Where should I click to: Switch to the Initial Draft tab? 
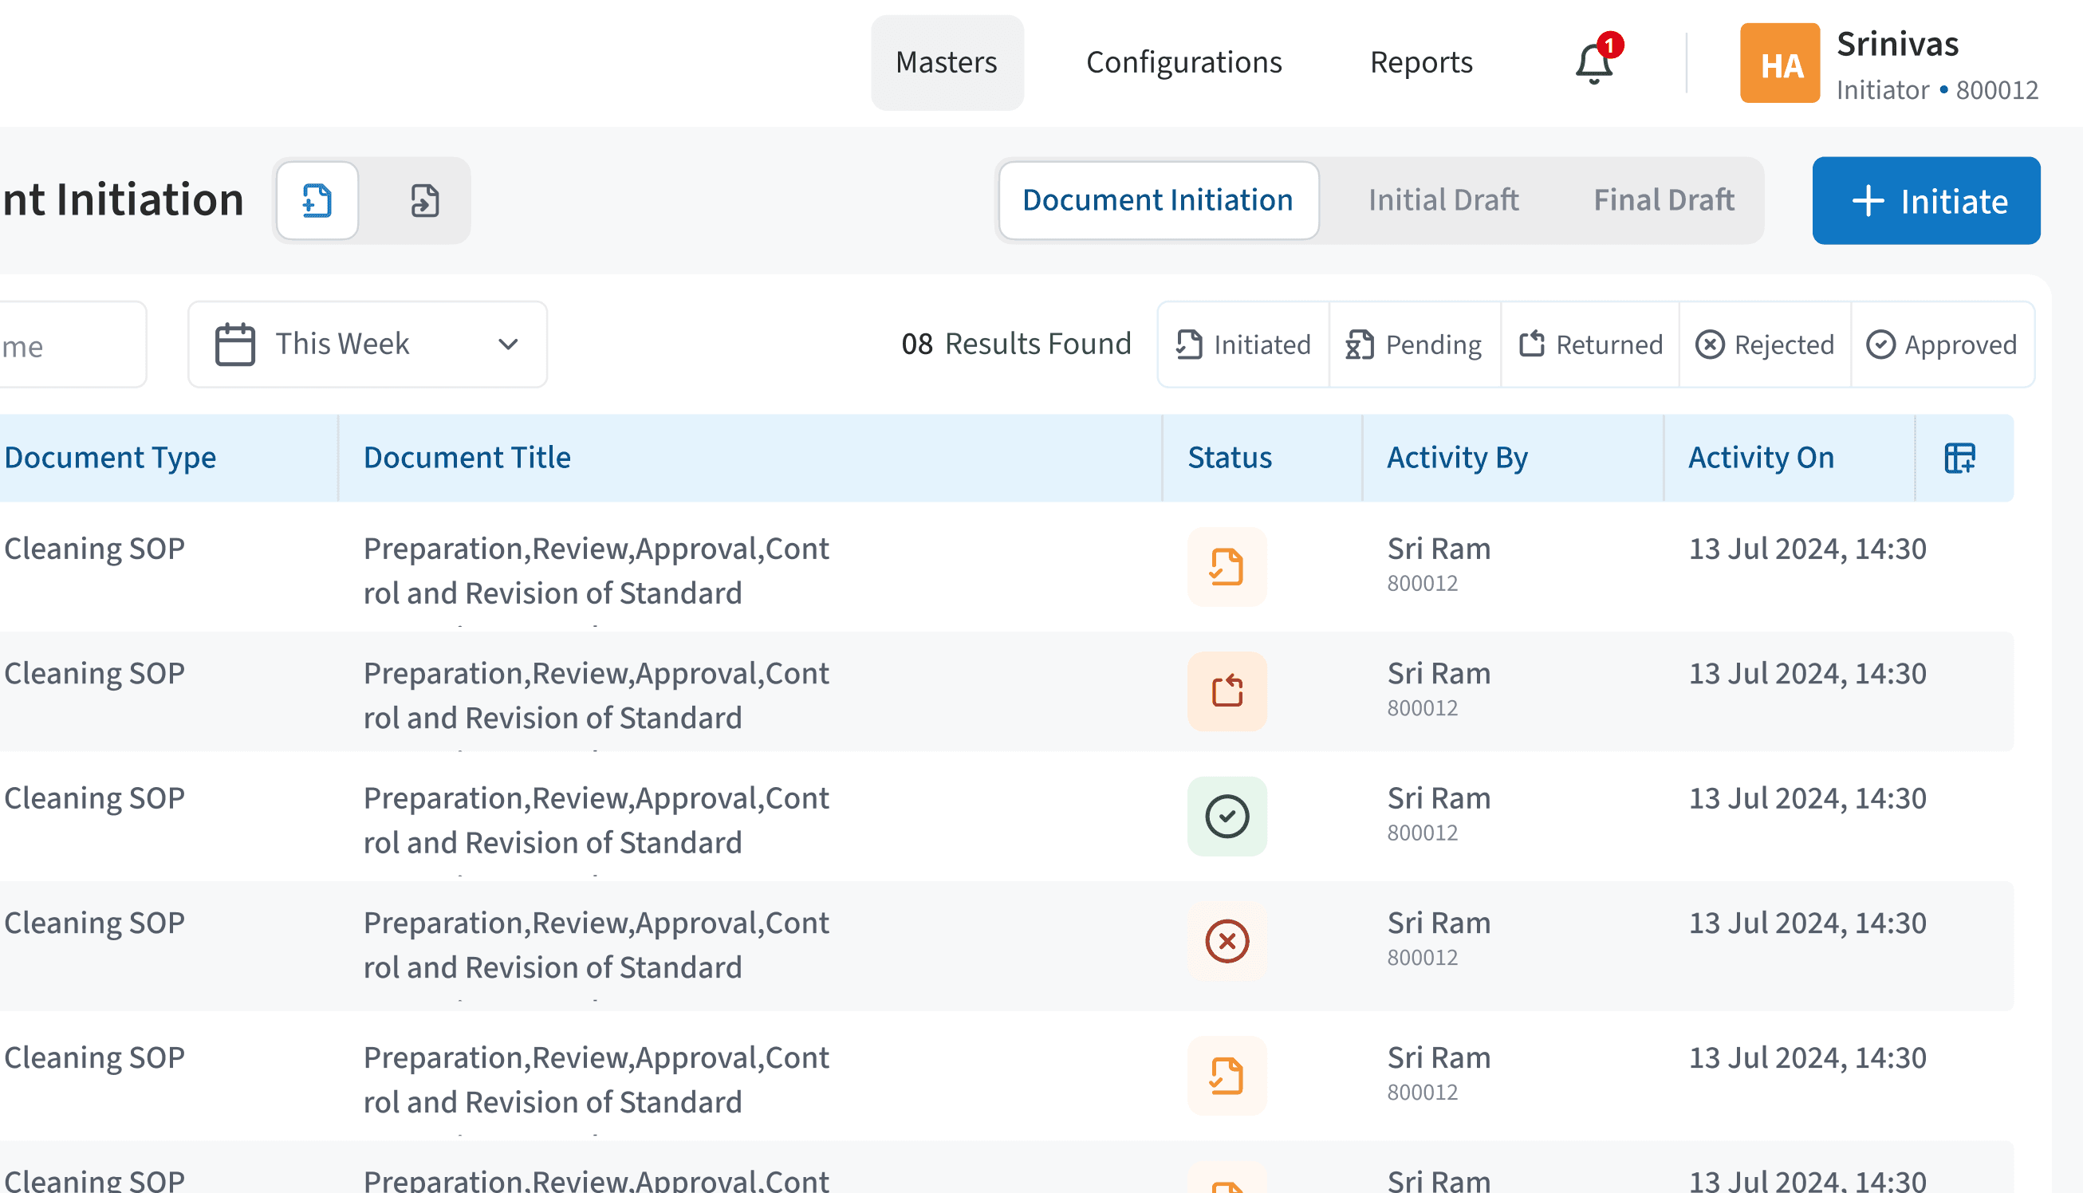(x=1443, y=200)
